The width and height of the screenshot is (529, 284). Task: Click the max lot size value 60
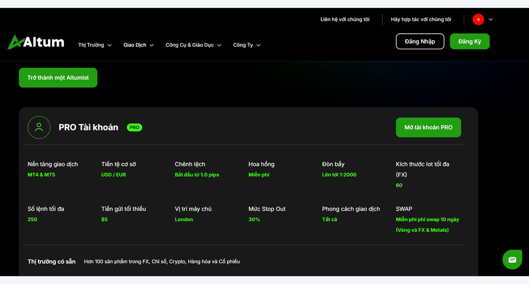[x=399, y=185]
